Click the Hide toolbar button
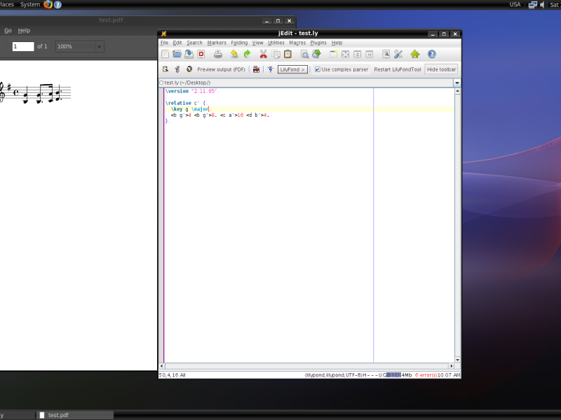561x420 pixels. tap(441, 69)
